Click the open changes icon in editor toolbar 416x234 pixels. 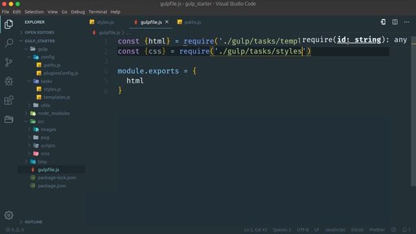tap(383, 22)
